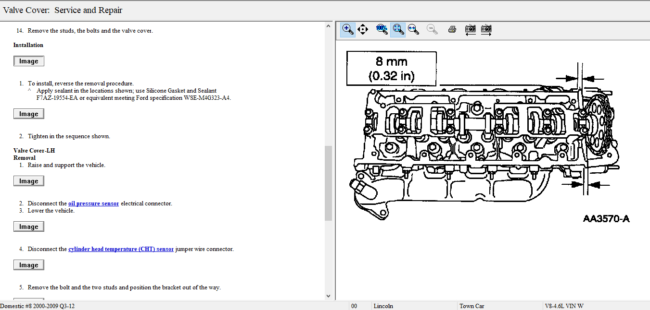Image resolution: width=650 pixels, height=310 pixels.
Task: Open cylinder head temperature (CHT) sensor link
Action: click(x=121, y=249)
